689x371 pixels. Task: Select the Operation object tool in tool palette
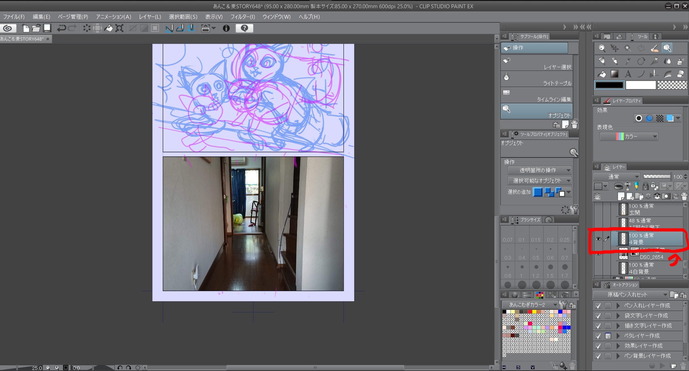[x=667, y=48]
